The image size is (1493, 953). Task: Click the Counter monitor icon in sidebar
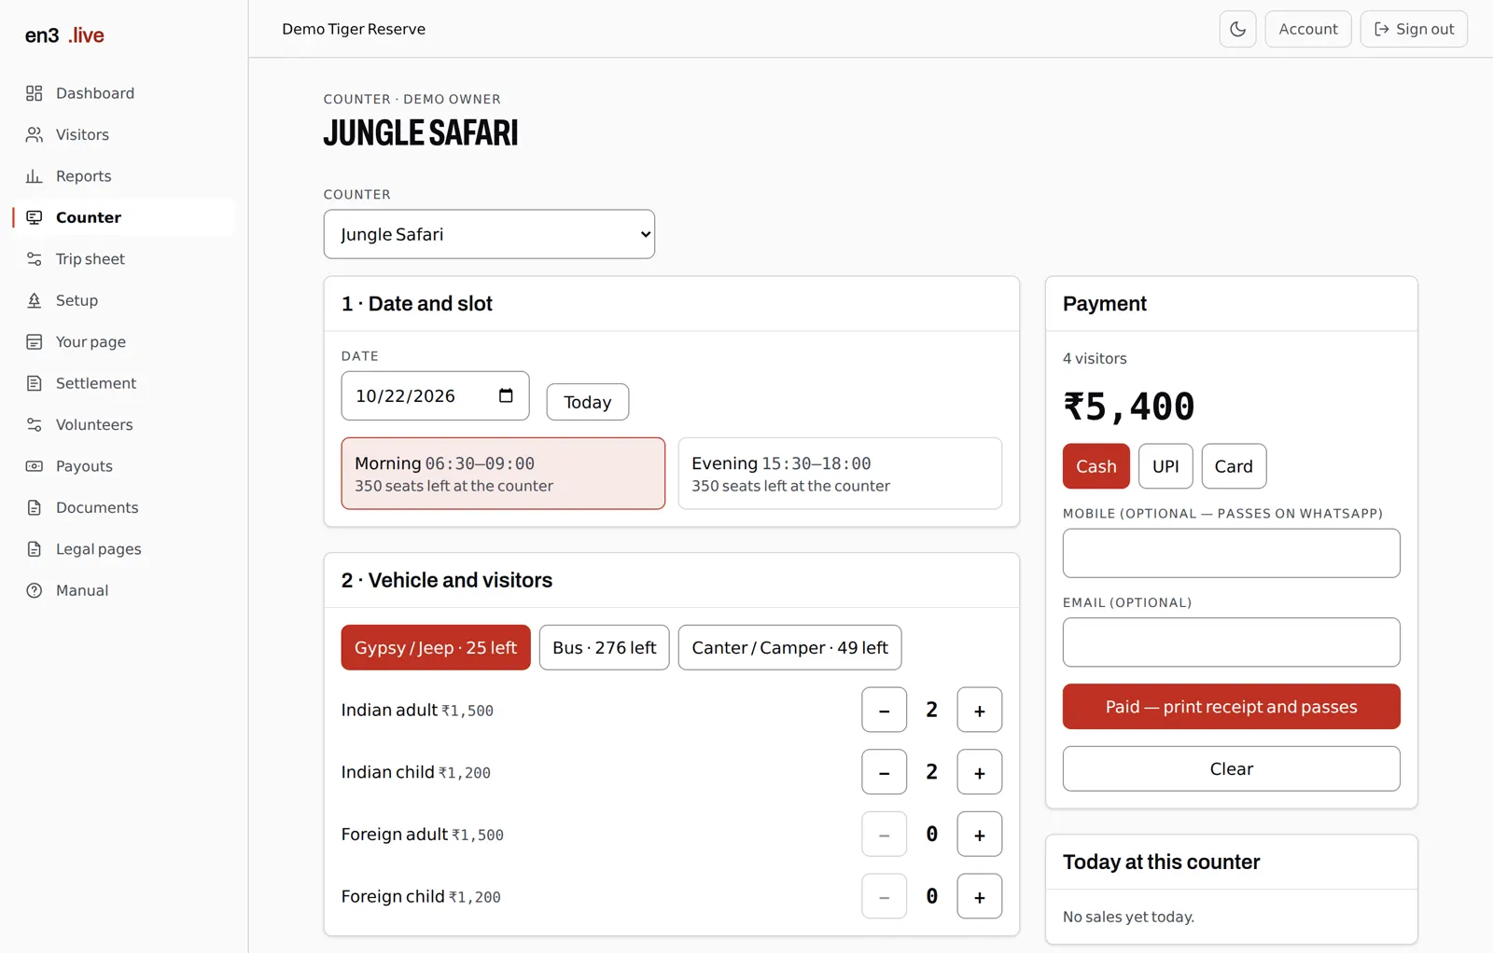pos(35,217)
